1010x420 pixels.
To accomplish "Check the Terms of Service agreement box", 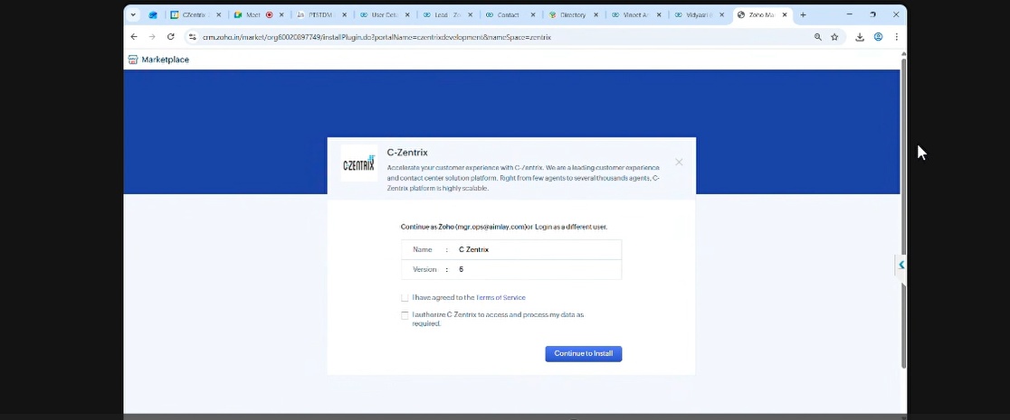I will coord(405,297).
